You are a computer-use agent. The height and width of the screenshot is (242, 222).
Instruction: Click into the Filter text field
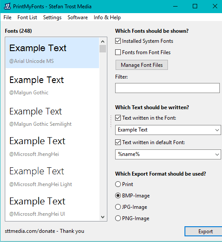(167, 88)
